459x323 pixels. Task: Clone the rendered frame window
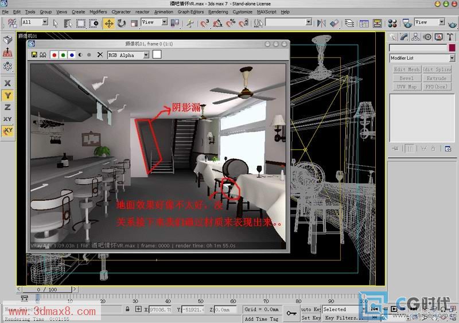pyautogui.click(x=43, y=55)
